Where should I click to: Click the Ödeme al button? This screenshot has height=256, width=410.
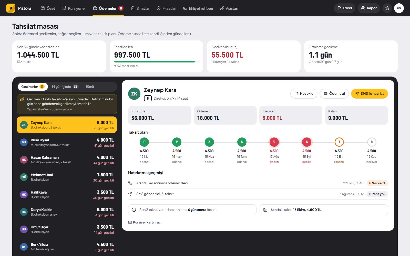tap(334, 94)
